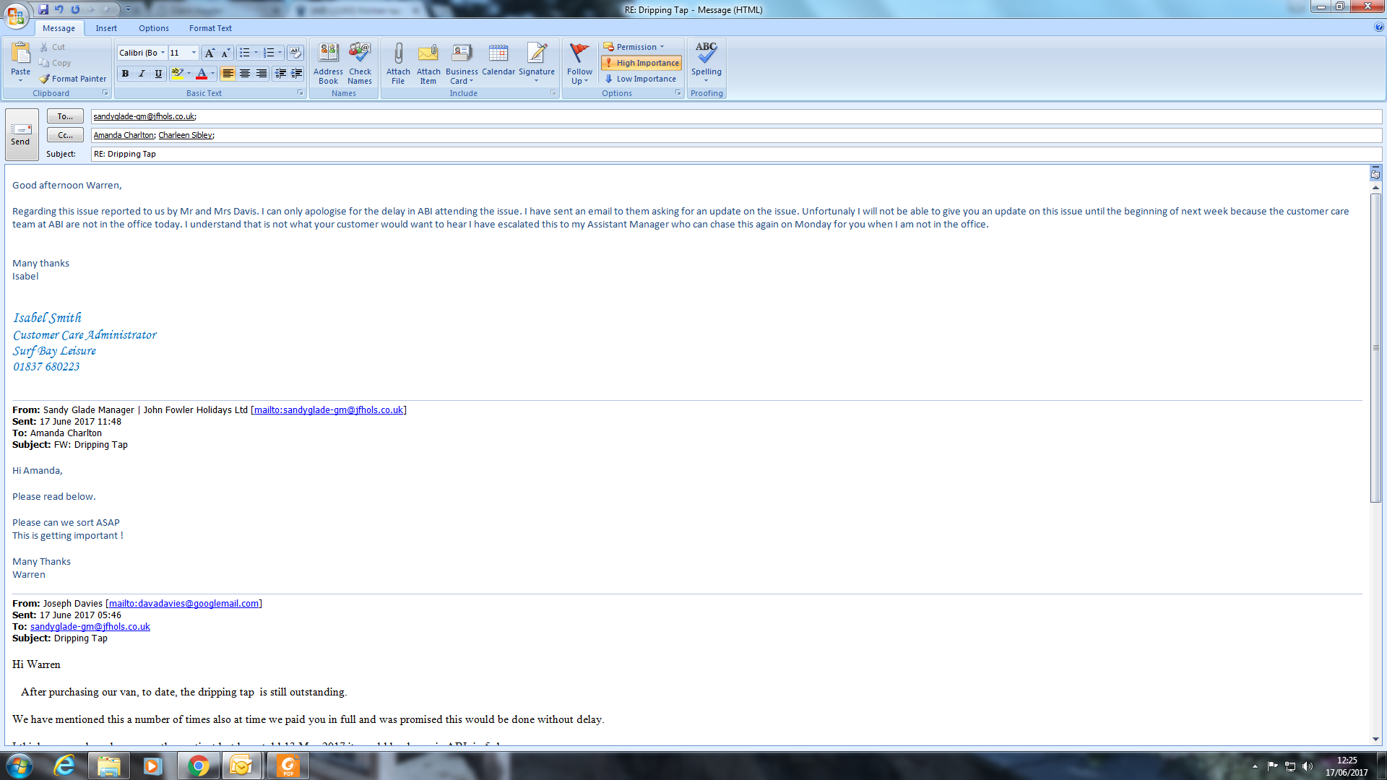Toggle Bold formatting
The image size is (1387, 780).
click(126, 74)
